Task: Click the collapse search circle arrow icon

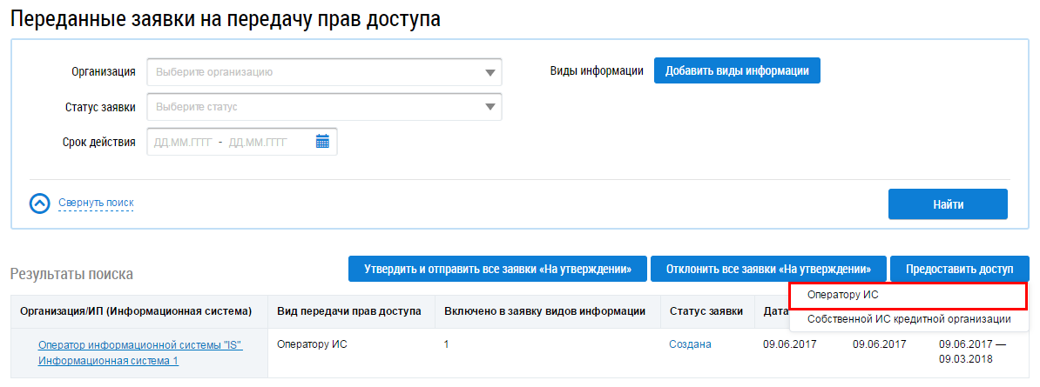Action: [x=41, y=204]
